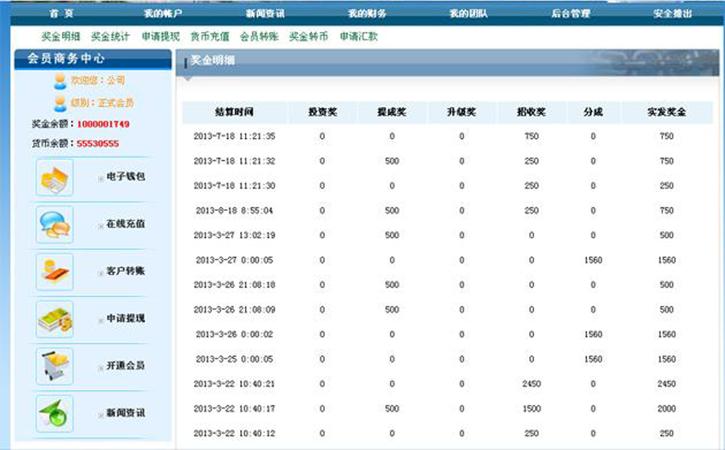Viewport: 725px width, 450px height.
Task: Open the 客户转账 sidebar link
Action: click(126, 271)
